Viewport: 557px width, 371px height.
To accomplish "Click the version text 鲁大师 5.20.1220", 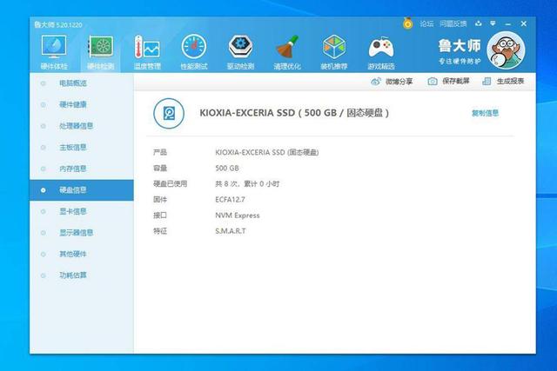I will tap(58, 25).
